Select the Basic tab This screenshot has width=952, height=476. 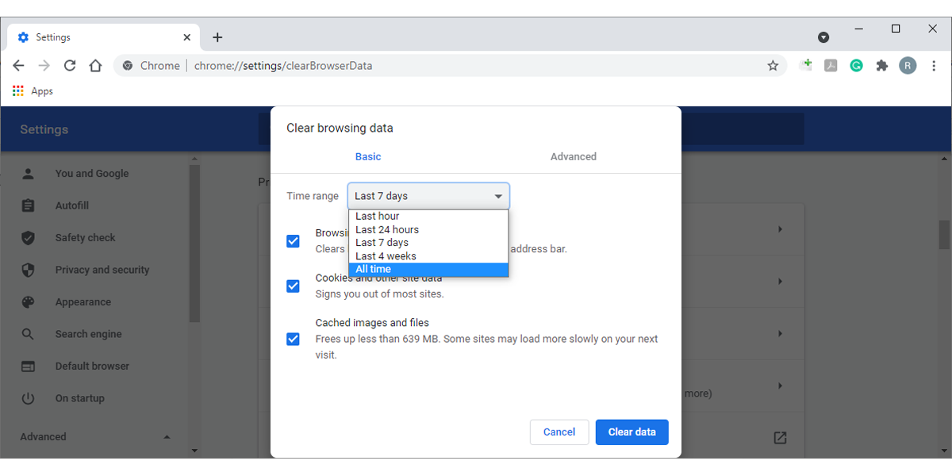click(x=368, y=156)
